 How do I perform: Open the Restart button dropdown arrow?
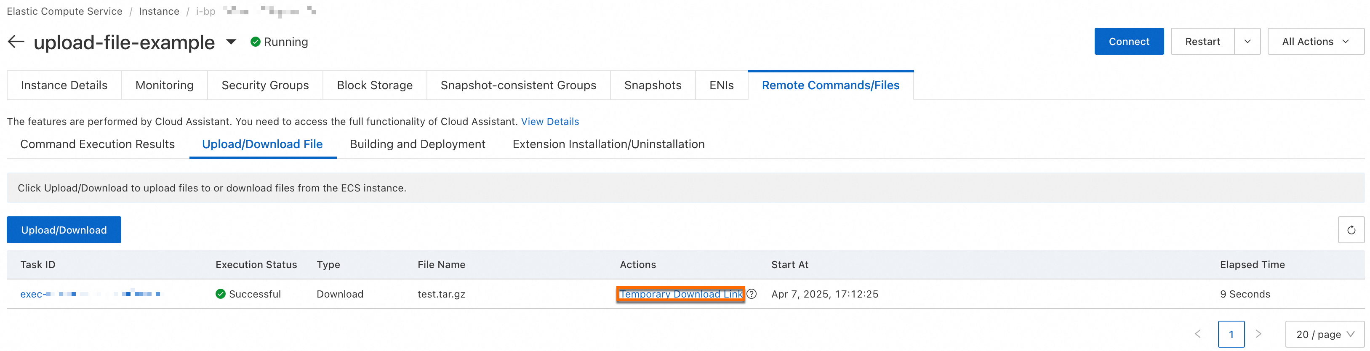tap(1247, 42)
